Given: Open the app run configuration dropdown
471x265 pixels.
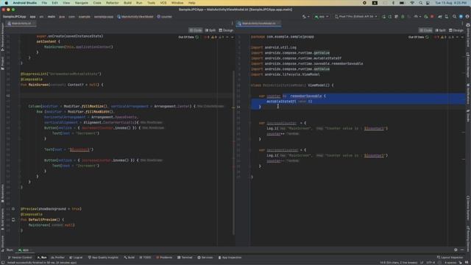Looking at the screenshot, I should [322, 16].
